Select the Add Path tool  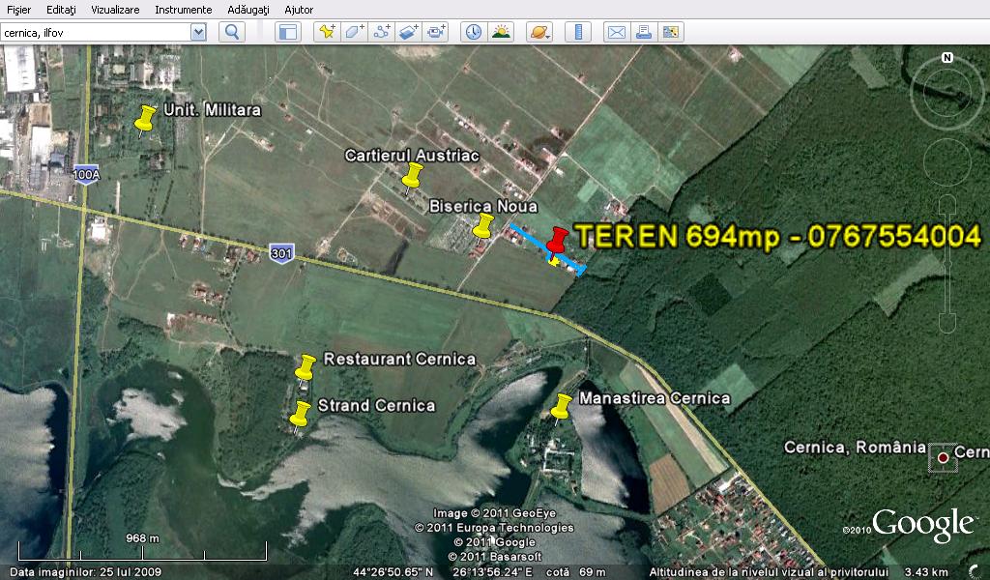(x=381, y=32)
